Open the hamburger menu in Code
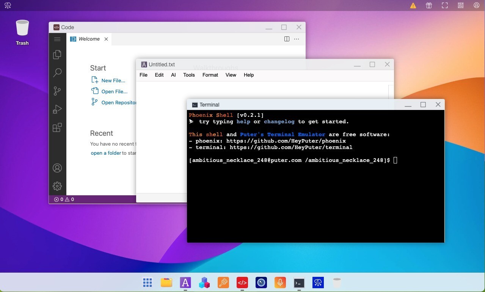Screen dimensions: 485x292 coord(57,39)
